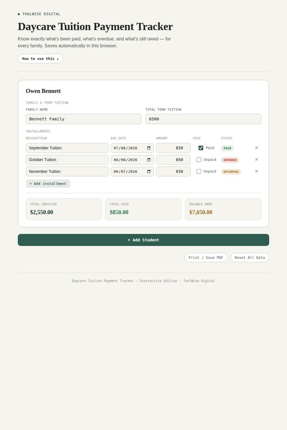The height and width of the screenshot is (430, 287).
Task: Print or save as PDF
Action: 206,258
